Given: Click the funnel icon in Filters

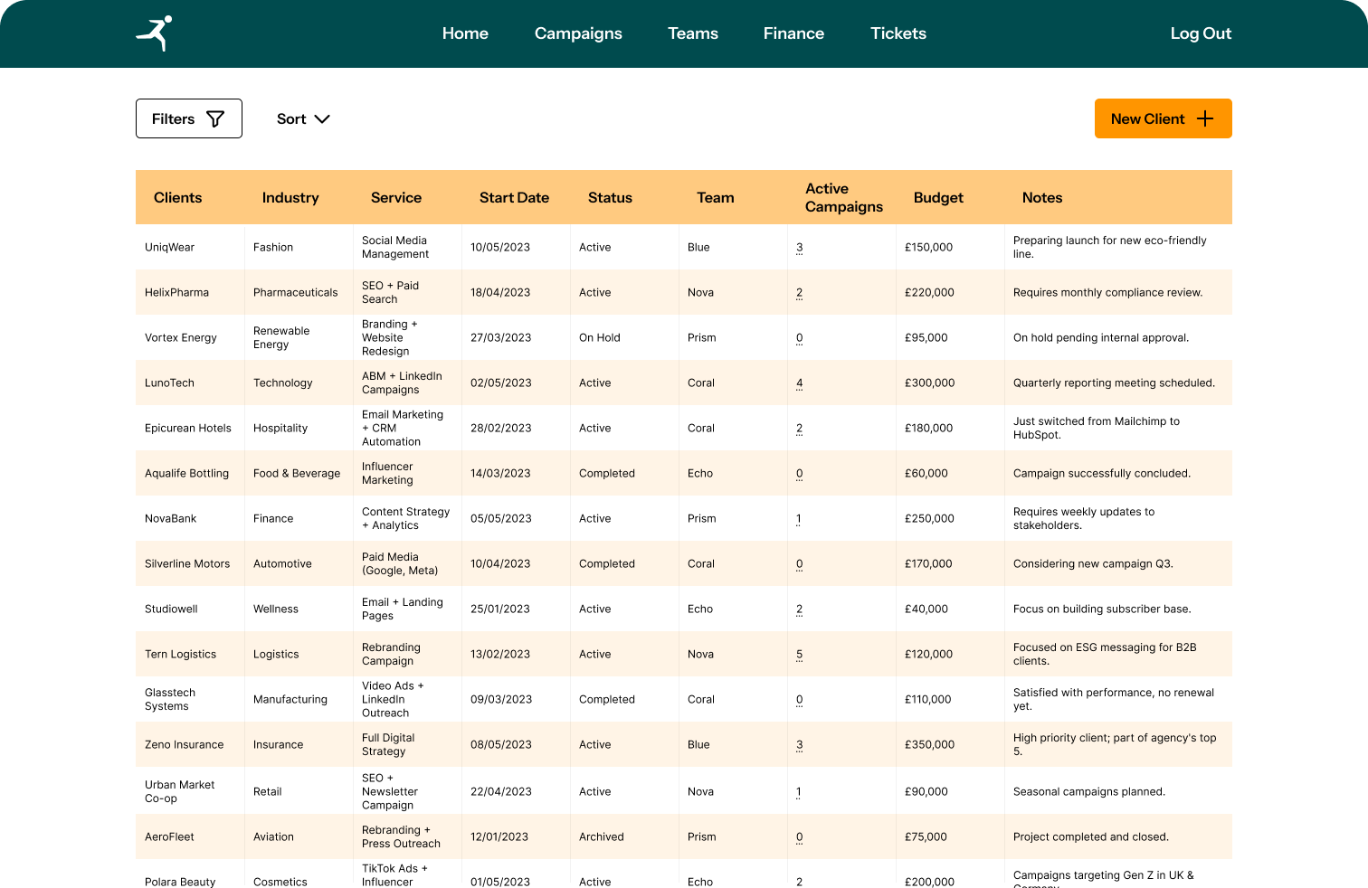Looking at the screenshot, I should click(x=215, y=119).
